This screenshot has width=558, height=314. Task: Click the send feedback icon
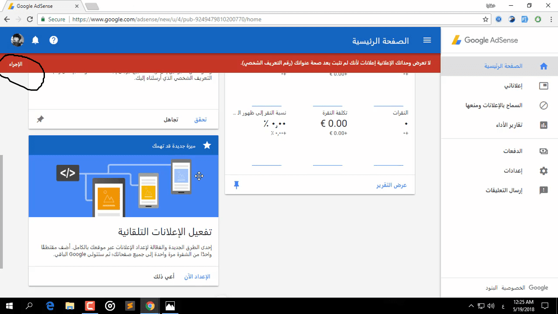click(x=544, y=191)
